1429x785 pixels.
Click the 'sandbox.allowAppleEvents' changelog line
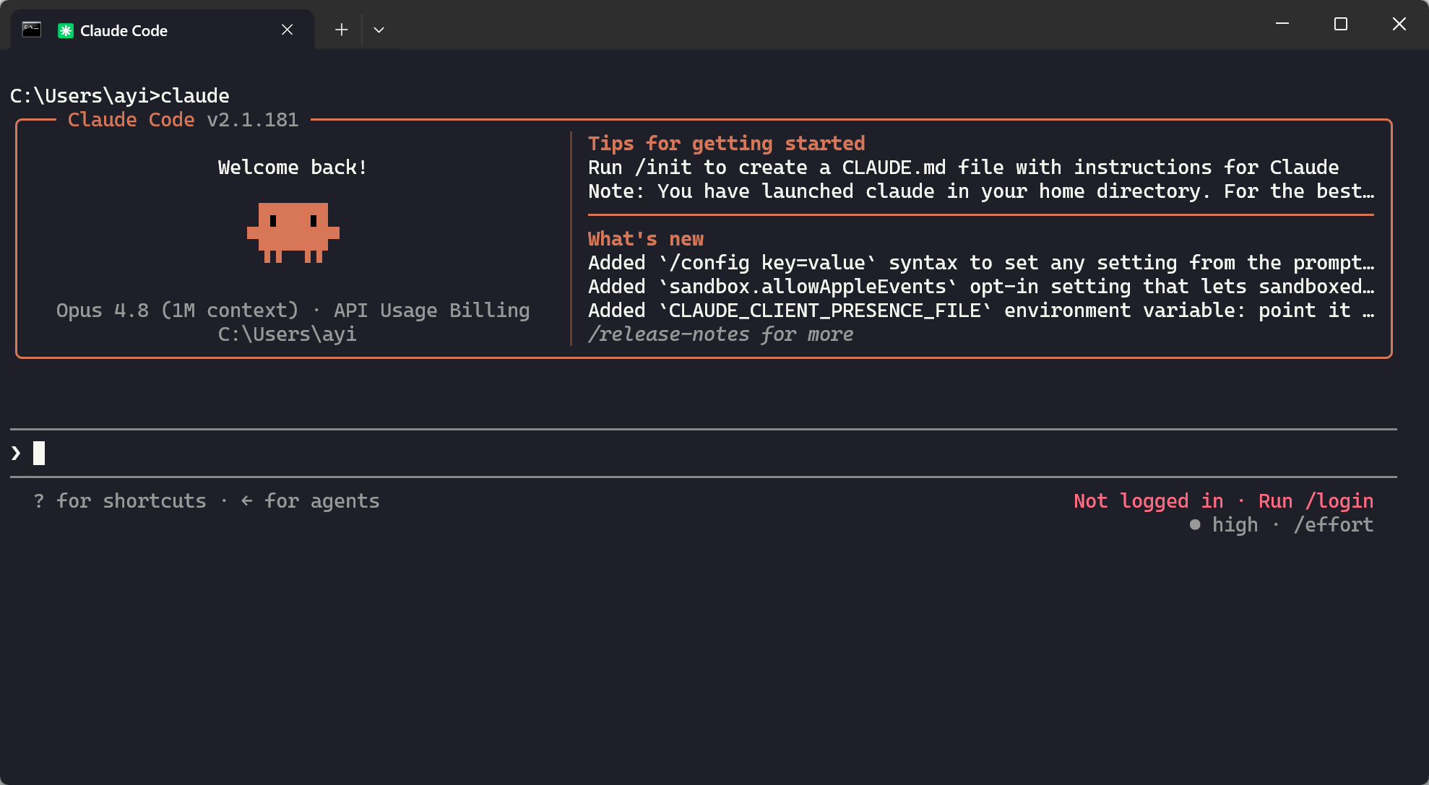[981, 287]
